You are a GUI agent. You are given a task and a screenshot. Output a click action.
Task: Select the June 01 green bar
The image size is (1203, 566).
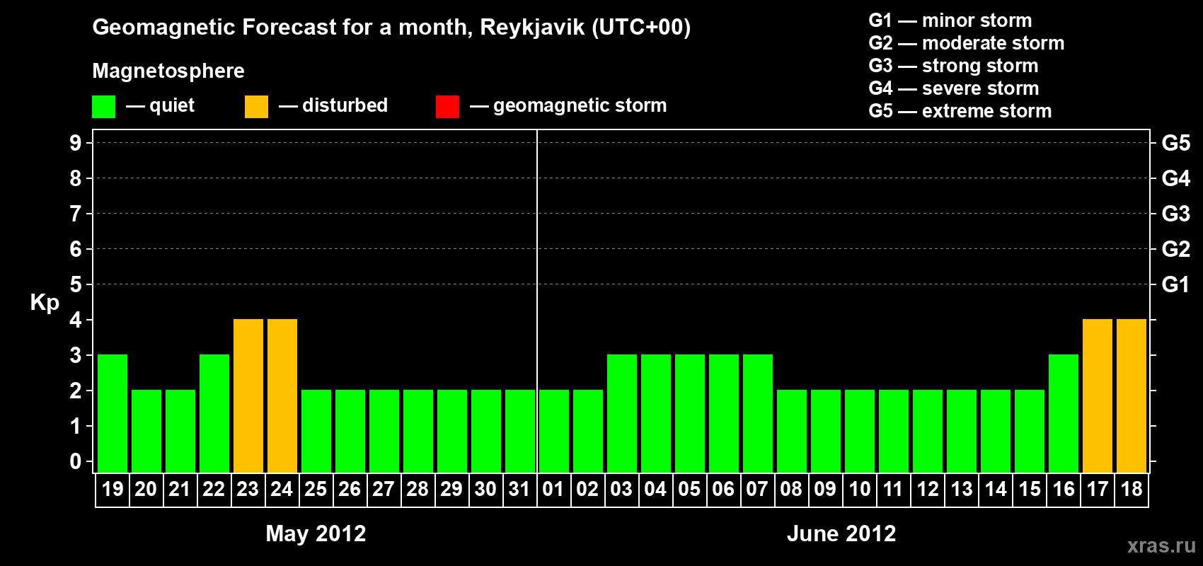point(554,432)
